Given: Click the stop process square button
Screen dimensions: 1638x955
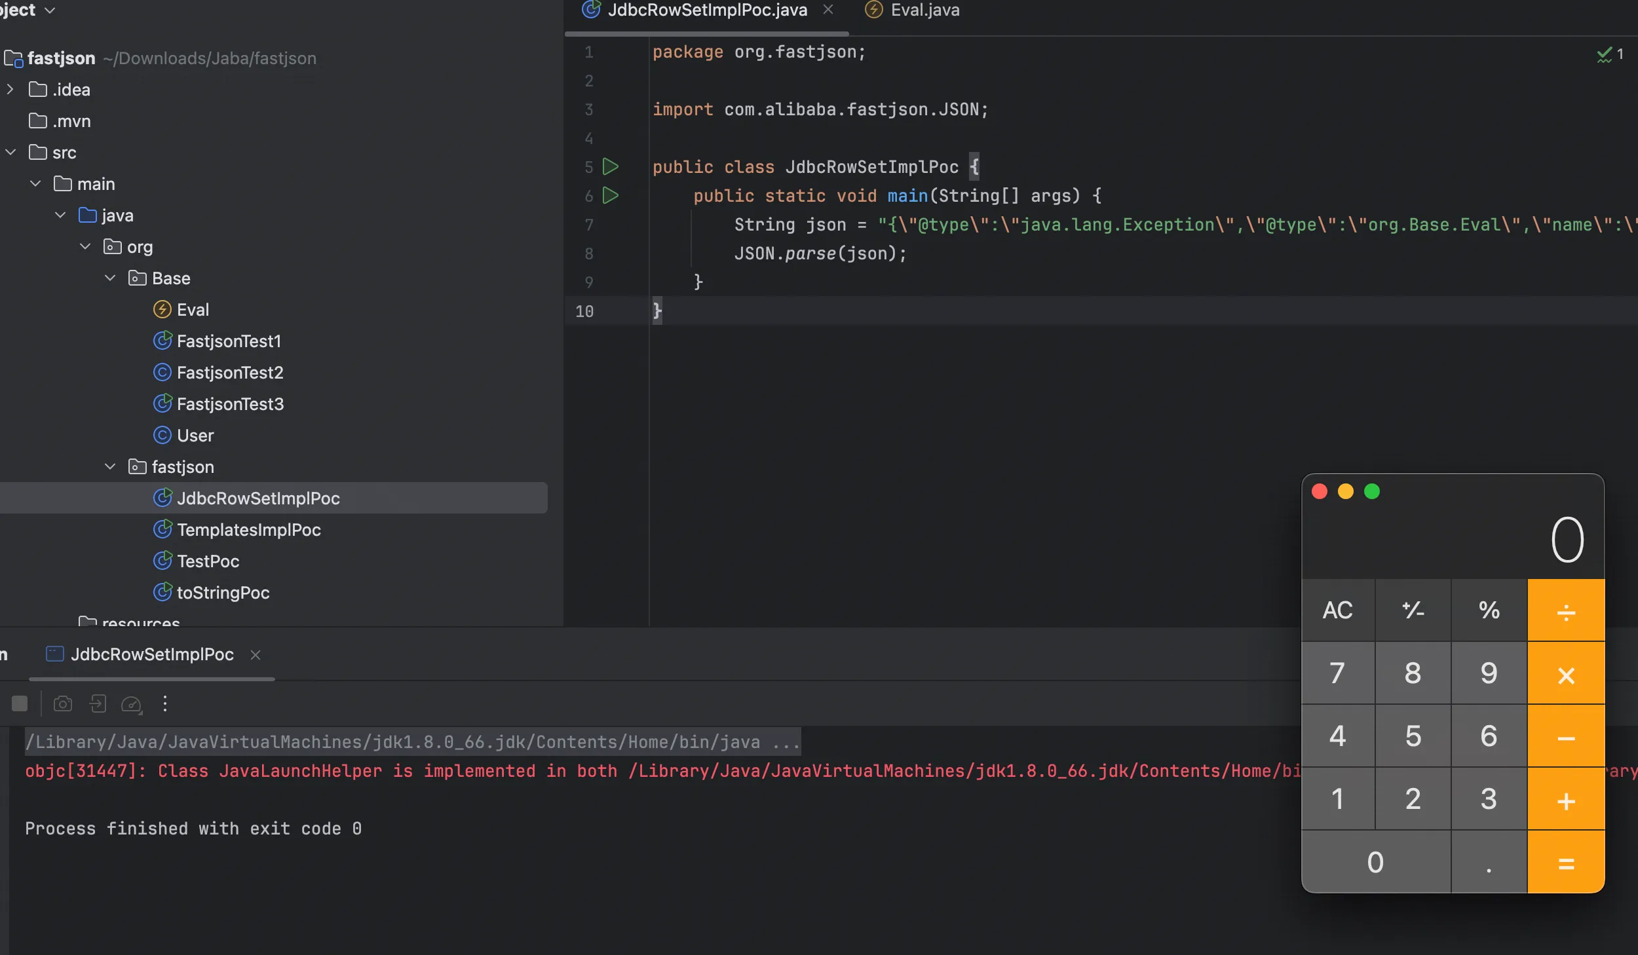Looking at the screenshot, I should point(20,703).
